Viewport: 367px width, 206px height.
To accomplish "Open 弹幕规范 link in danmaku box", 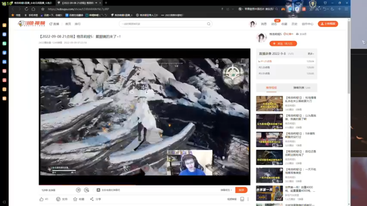I will coord(226,190).
